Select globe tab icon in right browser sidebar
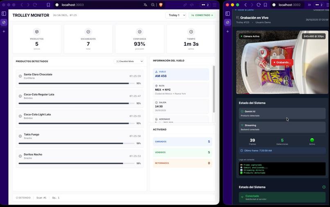 [228, 22]
